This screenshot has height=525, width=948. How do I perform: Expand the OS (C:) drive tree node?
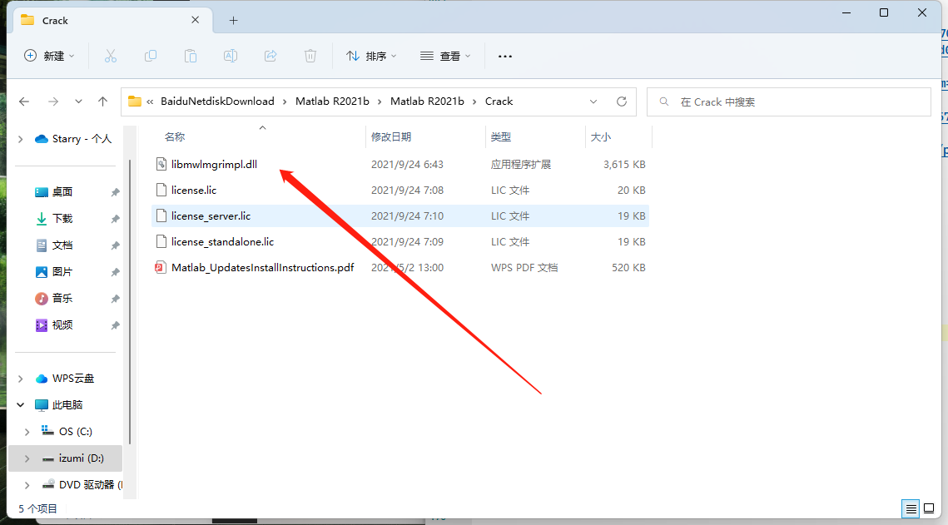tap(27, 432)
